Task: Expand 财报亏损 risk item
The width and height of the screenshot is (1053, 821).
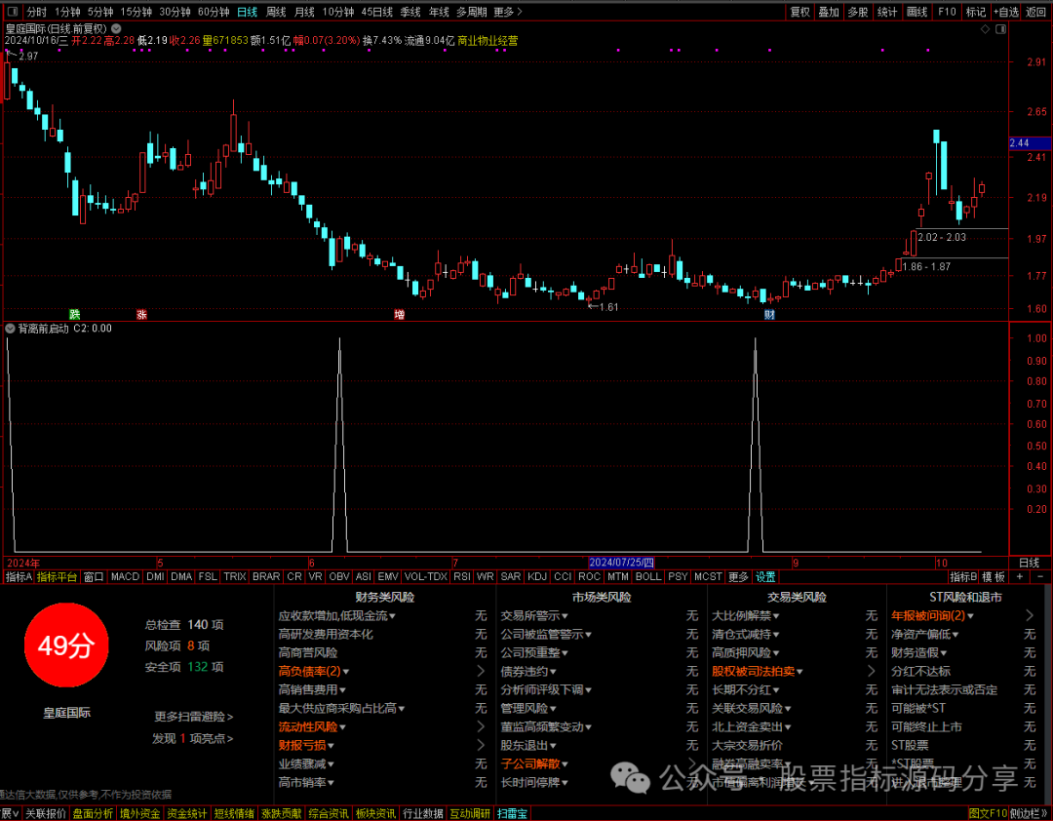Action: coord(306,745)
